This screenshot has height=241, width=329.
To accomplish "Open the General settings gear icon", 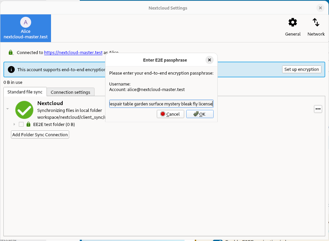I will point(293,23).
